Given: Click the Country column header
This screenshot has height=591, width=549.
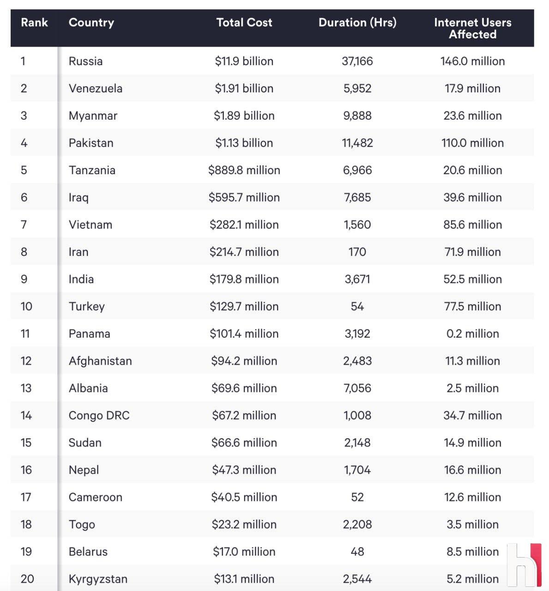Looking at the screenshot, I should 91,23.
